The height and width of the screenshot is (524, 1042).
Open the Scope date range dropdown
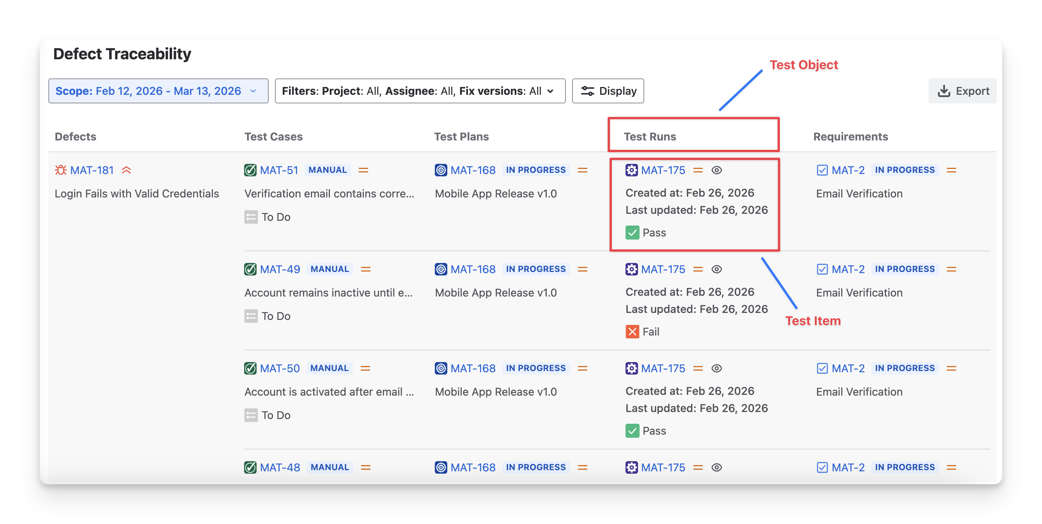coord(158,91)
